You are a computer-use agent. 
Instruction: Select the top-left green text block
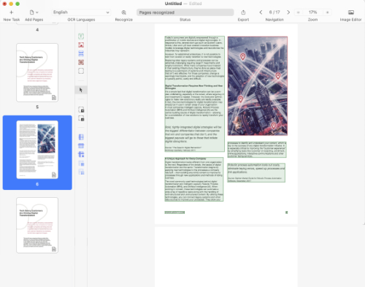[x=194, y=93]
